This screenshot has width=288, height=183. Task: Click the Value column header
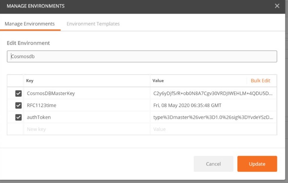click(158, 81)
